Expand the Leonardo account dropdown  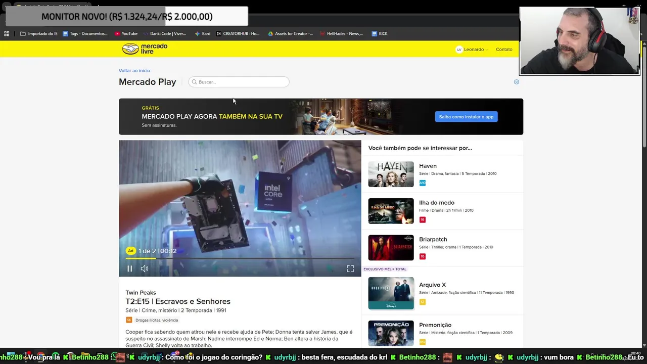click(472, 50)
